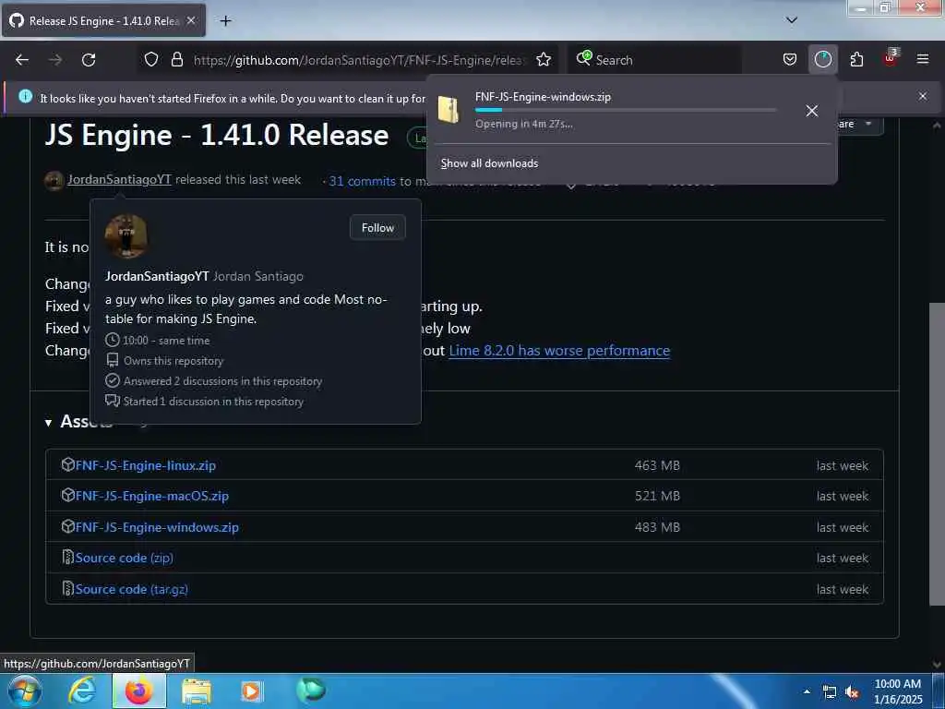
Task: Open tracking protection shield icon
Action: (151, 59)
